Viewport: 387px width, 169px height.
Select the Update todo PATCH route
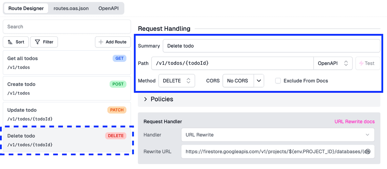tap(67, 114)
